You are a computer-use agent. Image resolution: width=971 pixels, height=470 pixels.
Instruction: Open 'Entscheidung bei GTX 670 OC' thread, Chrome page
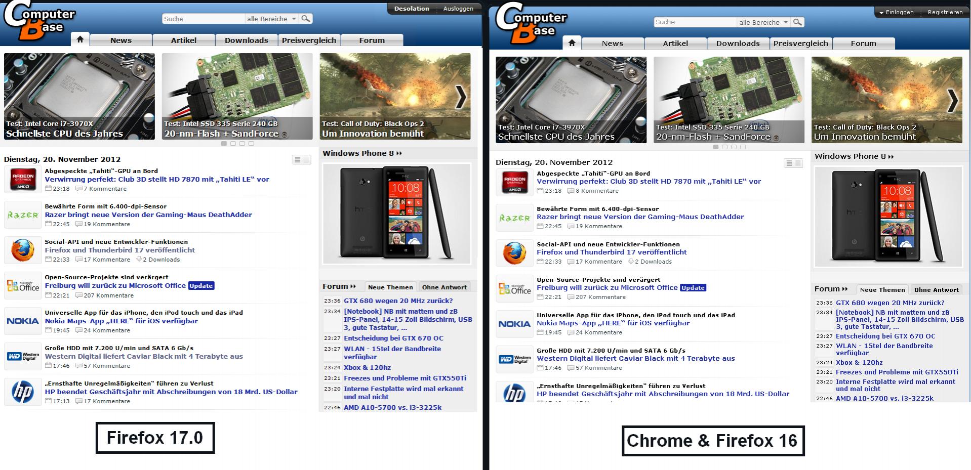click(885, 336)
